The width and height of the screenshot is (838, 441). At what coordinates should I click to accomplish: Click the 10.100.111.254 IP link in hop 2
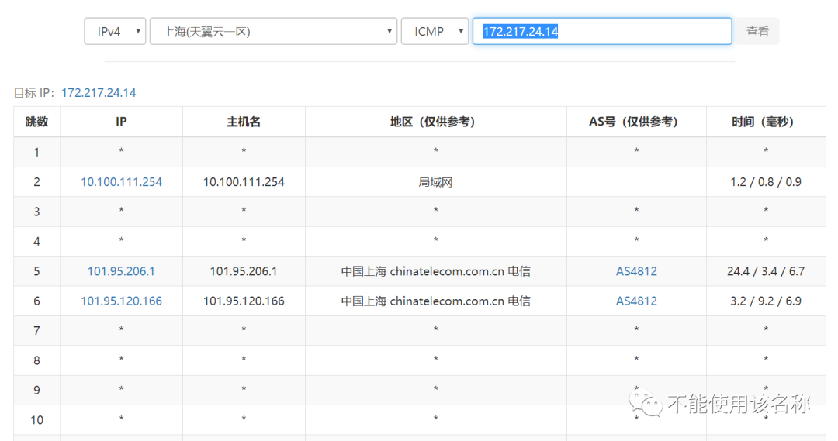pyautogui.click(x=121, y=182)
